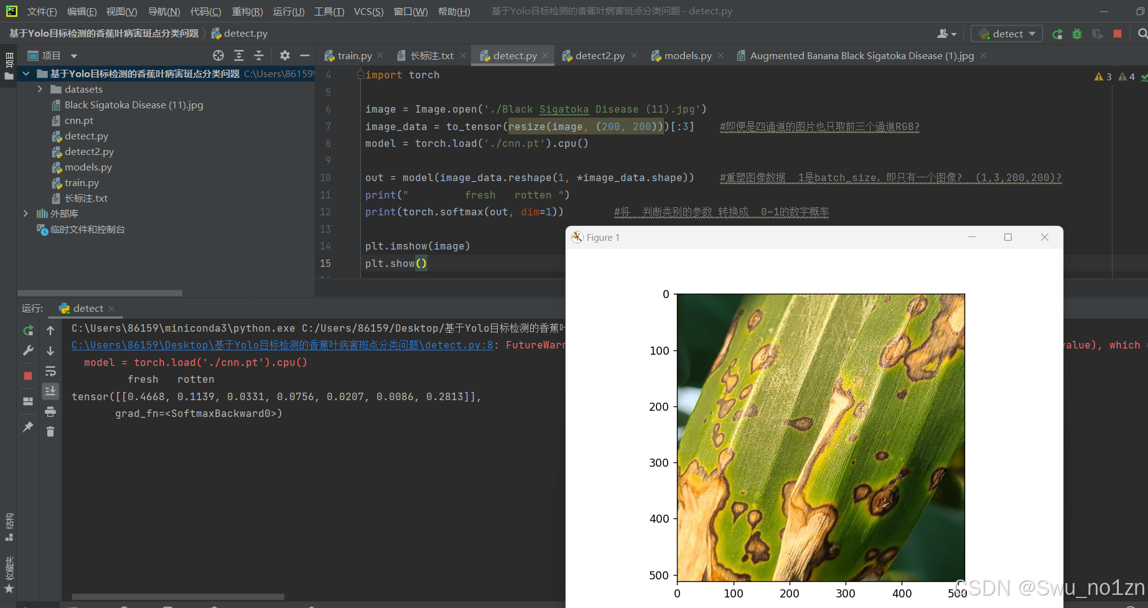The image size is (1148, 608).
Task: Open the VCS(S) menu
Action: 368,11
